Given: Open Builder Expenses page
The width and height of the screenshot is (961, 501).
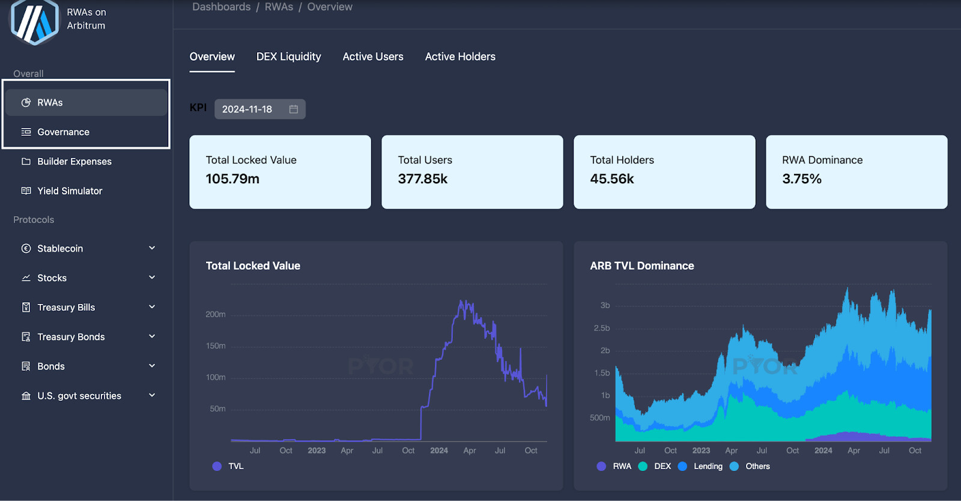Looking at the screenshot, I should point(86,162).
